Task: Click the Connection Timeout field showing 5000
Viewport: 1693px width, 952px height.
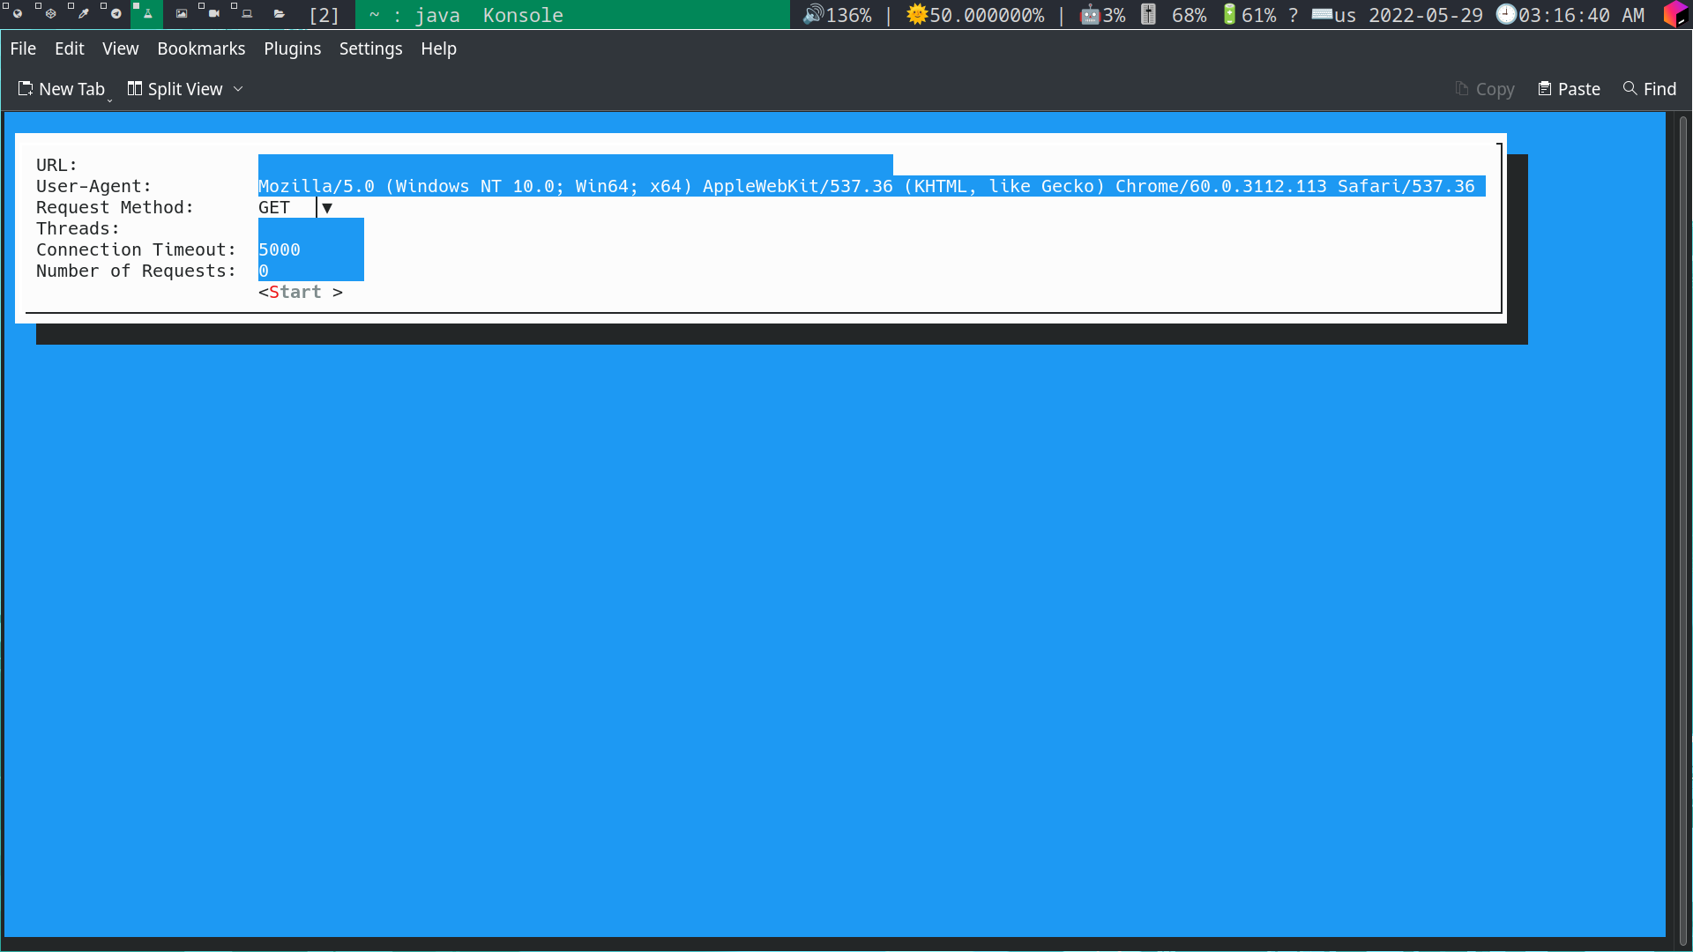Action: tap(311, 249)
